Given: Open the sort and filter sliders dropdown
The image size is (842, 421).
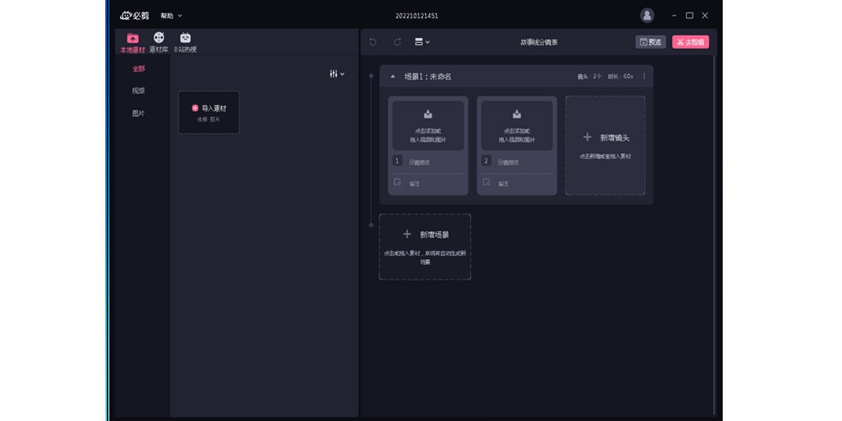Looking at the screenshot, I should 337,74.
